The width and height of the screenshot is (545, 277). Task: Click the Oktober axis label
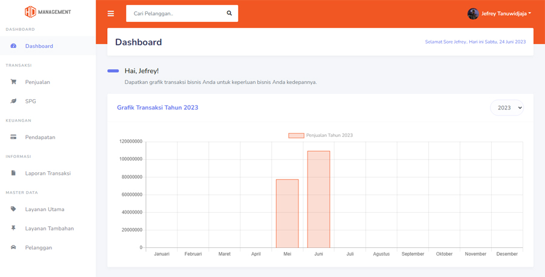(x=444, y=254)
